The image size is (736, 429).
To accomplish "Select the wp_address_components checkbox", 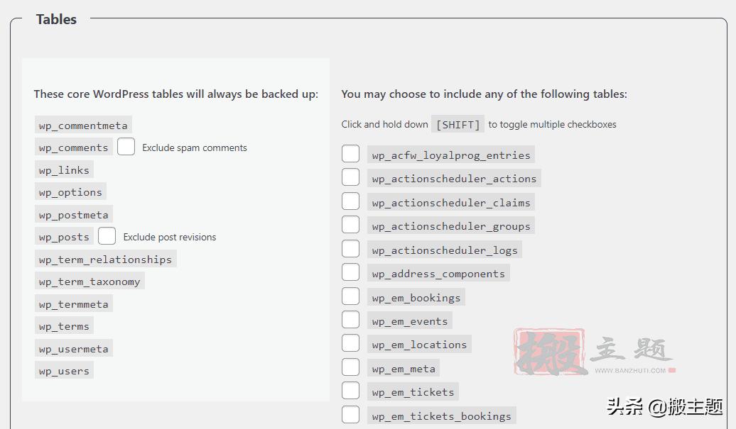I will point(350,272).
